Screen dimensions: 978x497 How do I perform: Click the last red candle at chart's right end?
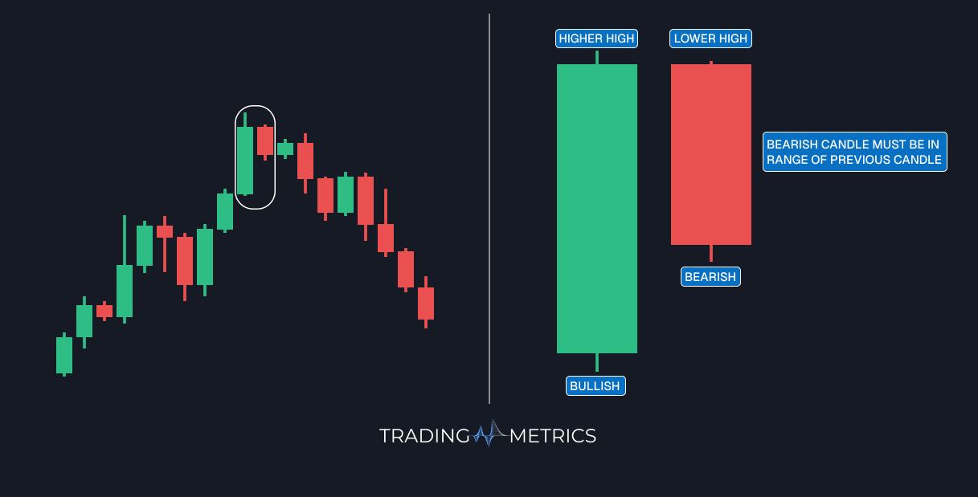coord(426,303)
